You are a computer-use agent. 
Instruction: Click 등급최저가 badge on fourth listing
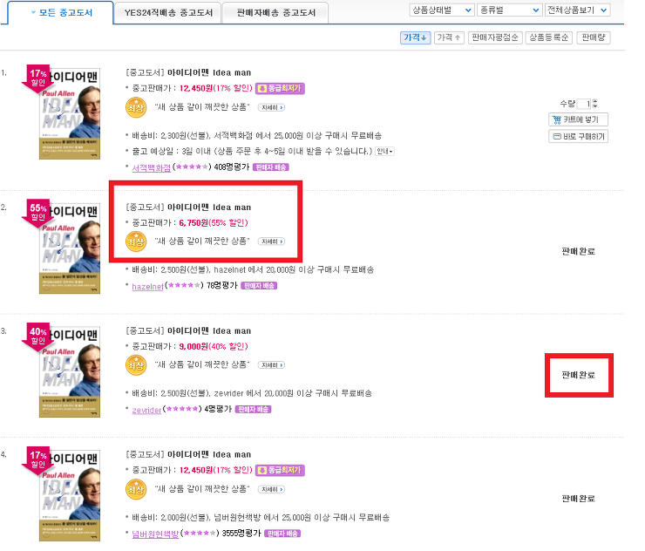(x=280, y=470)
